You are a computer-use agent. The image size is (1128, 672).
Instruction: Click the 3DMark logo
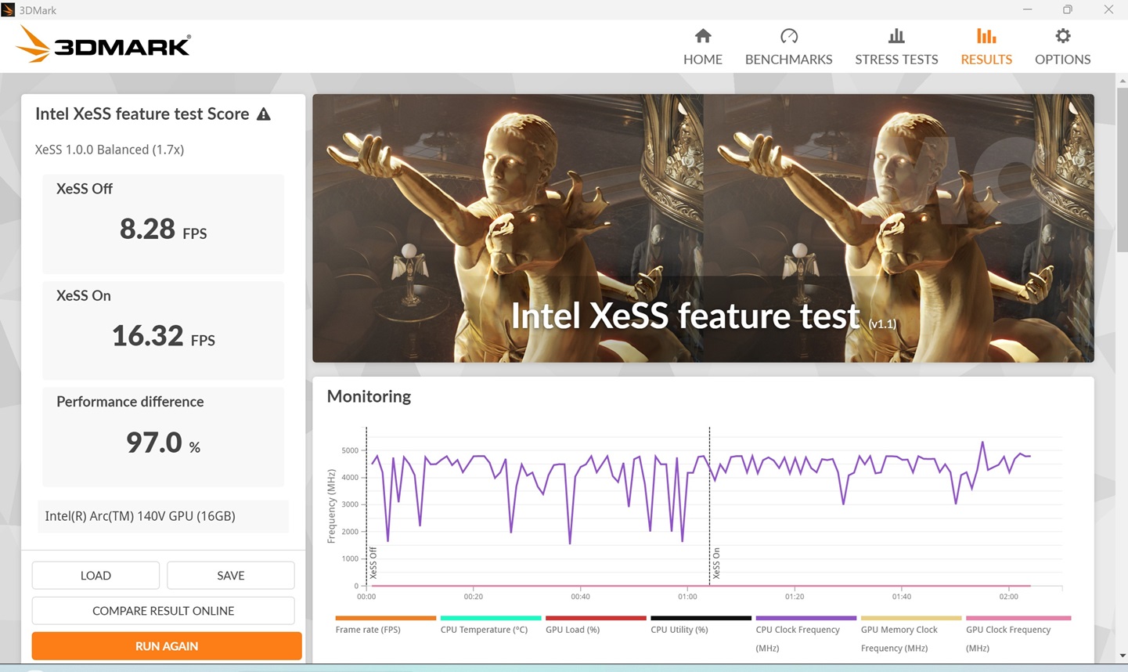103,45
